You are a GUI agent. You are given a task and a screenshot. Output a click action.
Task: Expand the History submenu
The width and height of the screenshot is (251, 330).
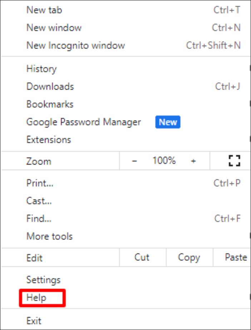41,69
